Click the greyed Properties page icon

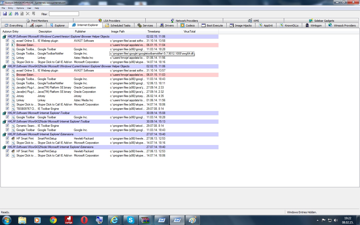[22, 14]
